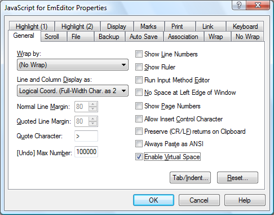
Task: Uncheck Enable Virtual Space
Action: (139, 157)
